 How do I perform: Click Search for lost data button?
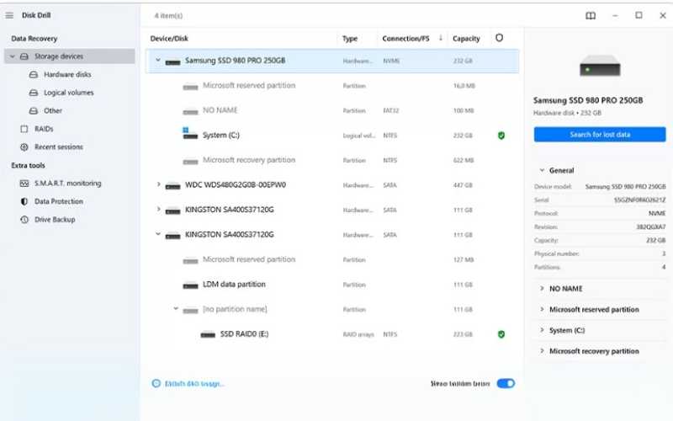[600, 135]
